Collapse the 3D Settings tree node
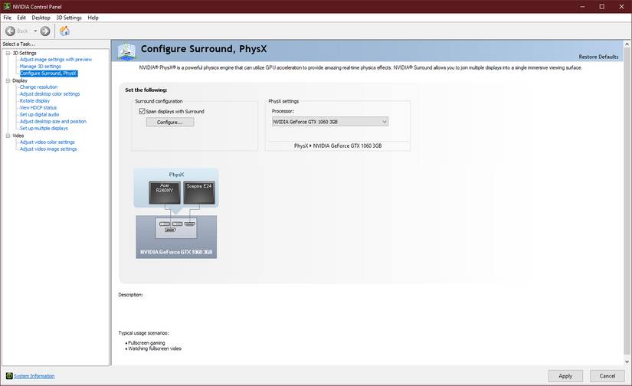 click(8, 53)
